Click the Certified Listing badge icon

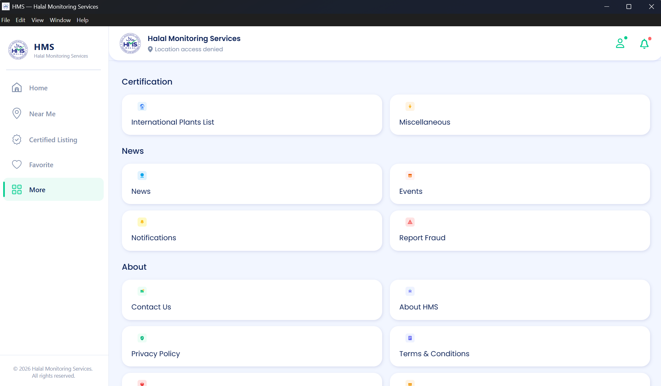pos(17,139)
